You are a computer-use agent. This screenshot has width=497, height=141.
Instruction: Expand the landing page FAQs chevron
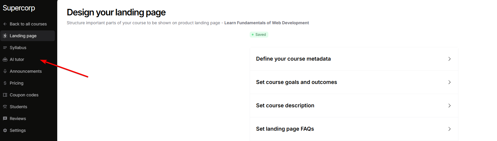coord(449,129)
